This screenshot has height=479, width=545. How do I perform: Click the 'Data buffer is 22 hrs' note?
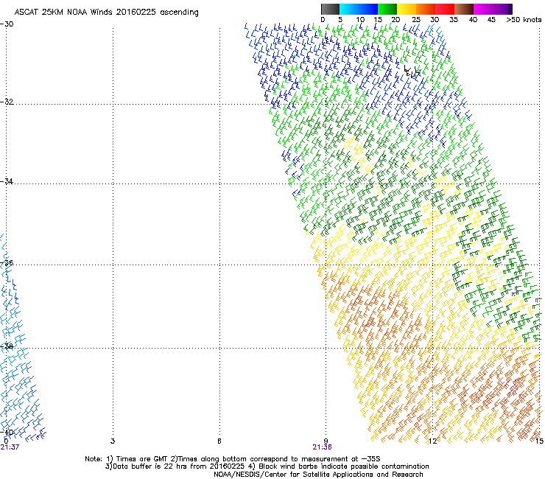click(x=267, y=466)
